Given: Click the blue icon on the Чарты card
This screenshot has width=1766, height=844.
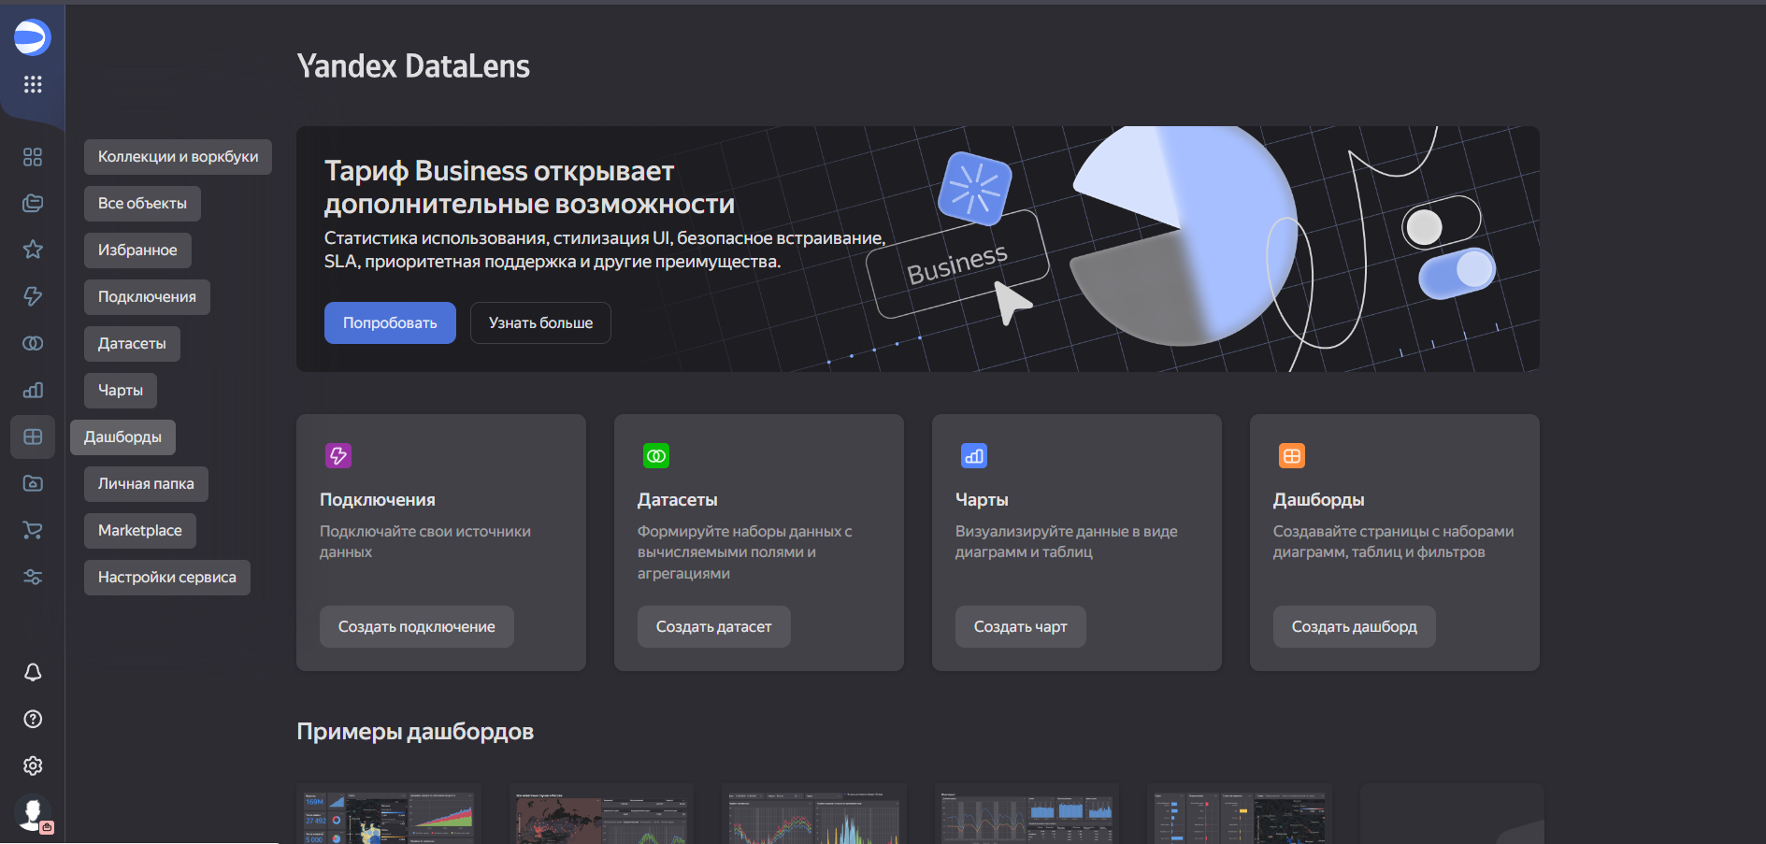Looking at the screenshot, I should [974, 456].
